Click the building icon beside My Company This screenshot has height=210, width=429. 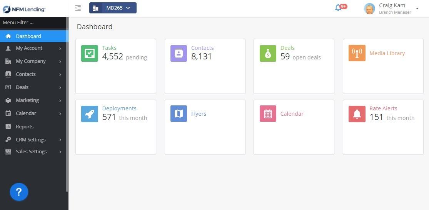click(8, 61)
